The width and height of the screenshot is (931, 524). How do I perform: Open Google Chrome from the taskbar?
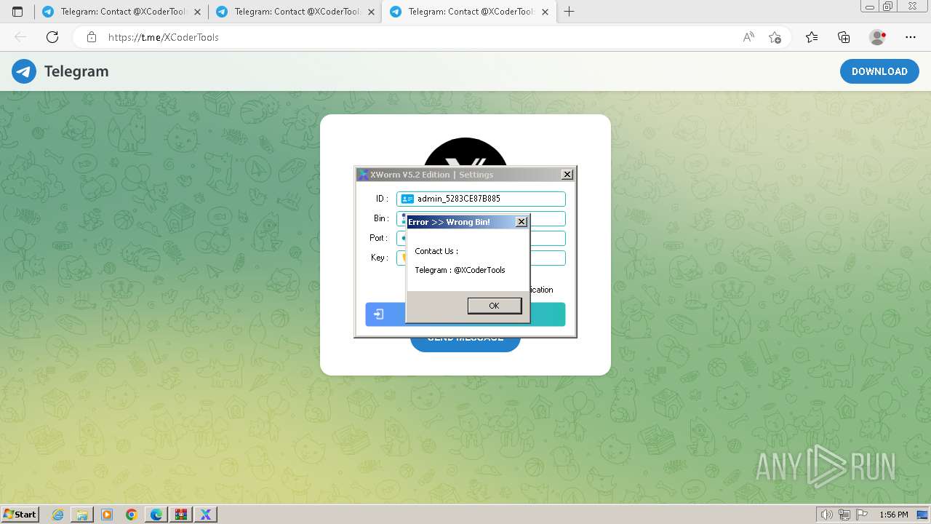pos(132,515)
